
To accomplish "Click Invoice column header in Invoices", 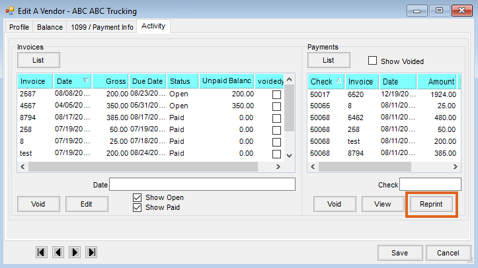I will (x=35, y=81).
